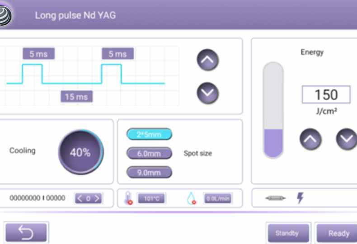The width and height of the screenshot is (357, 244).
Task: Switch the laser to Standby
Action: pos(288,233)
